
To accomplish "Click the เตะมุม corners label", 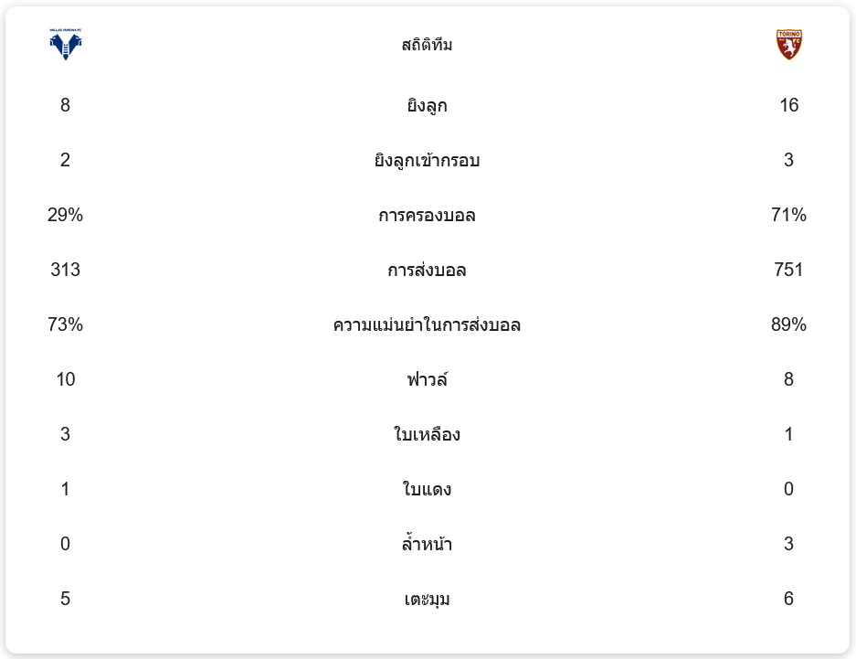I will click(427, 599).
